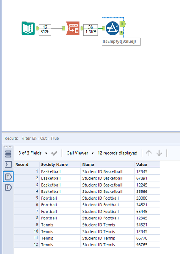Image resolution: width=180 pixels, height=254 pixels.
Task: Go to previous record with up arrow
Action: (x=149, y=153)
